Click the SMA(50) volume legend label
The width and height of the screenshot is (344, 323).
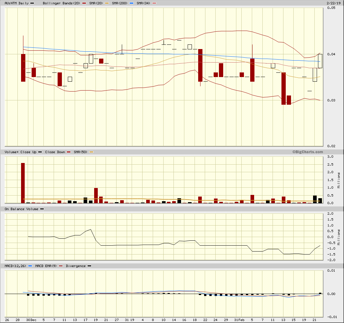tap(80, 152)
